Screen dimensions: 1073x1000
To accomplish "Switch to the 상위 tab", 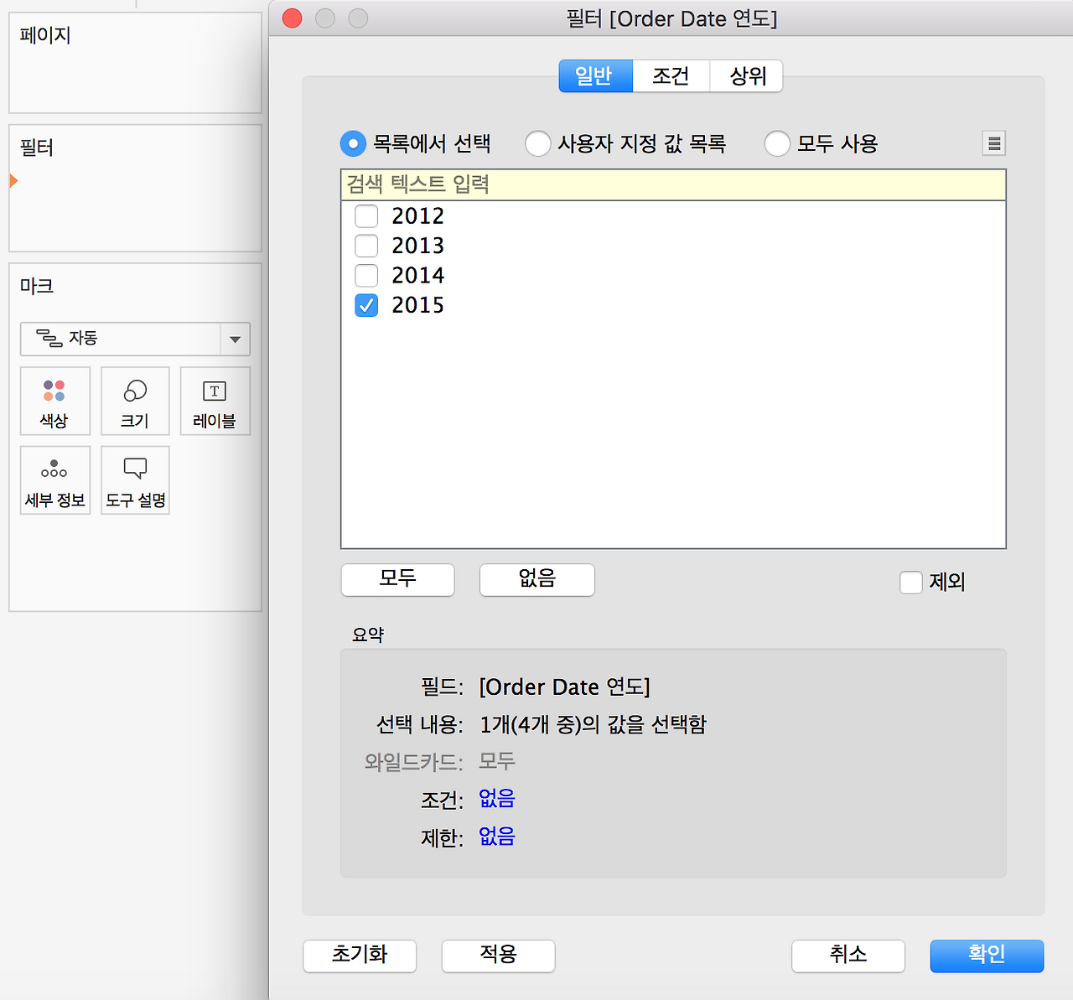I will tap(746, 76).
